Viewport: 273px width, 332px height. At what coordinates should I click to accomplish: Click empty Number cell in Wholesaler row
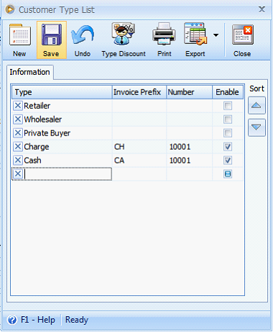189,120
